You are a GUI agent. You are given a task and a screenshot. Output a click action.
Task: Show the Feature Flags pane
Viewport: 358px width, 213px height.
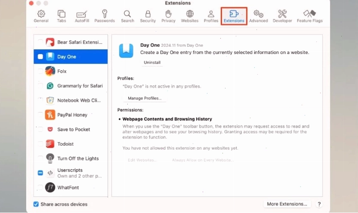point(310,16)
